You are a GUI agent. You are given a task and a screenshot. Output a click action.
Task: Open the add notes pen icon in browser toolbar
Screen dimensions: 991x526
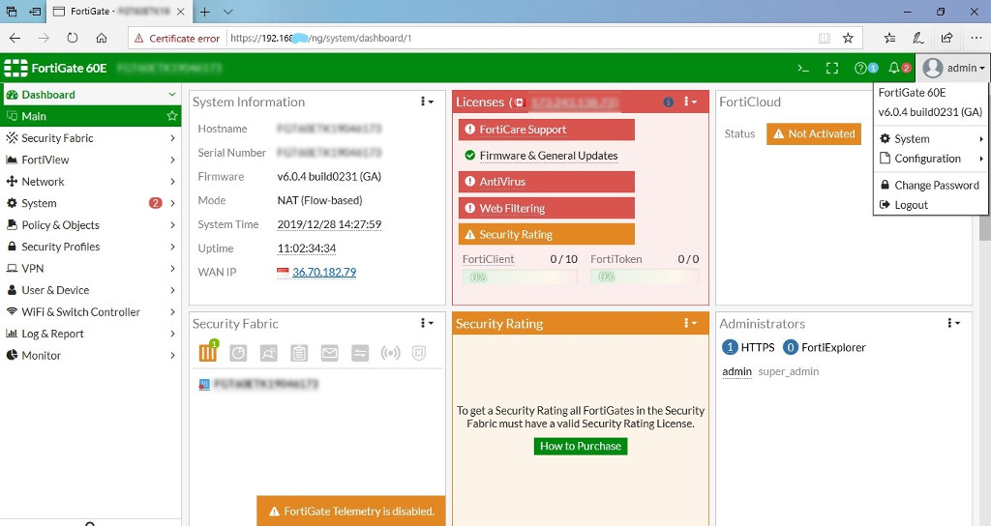(918, 38)
